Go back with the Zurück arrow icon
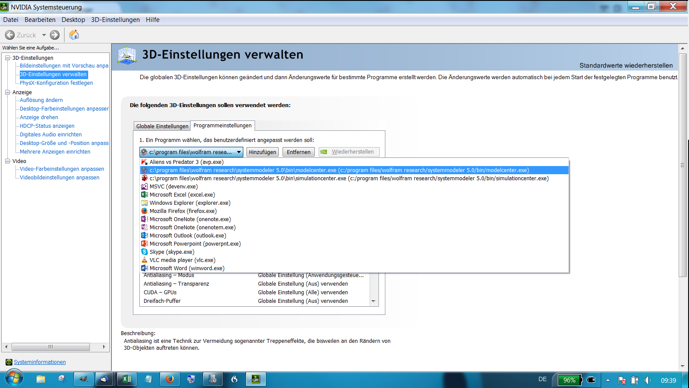 click(10, 35)
